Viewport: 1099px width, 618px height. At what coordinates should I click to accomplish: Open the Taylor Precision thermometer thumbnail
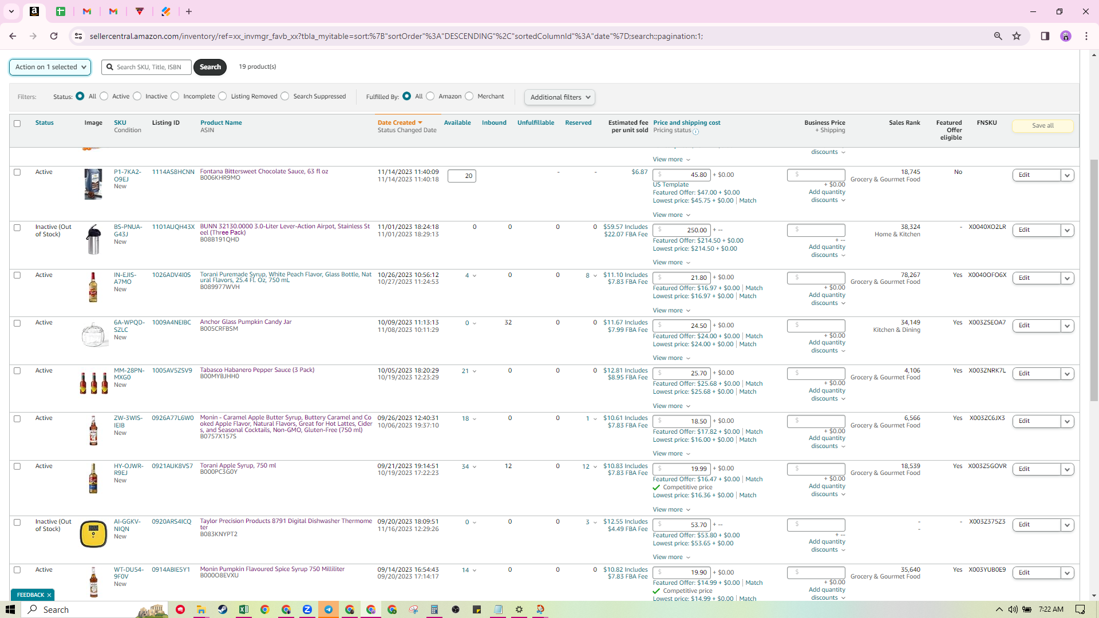point(93,534)
